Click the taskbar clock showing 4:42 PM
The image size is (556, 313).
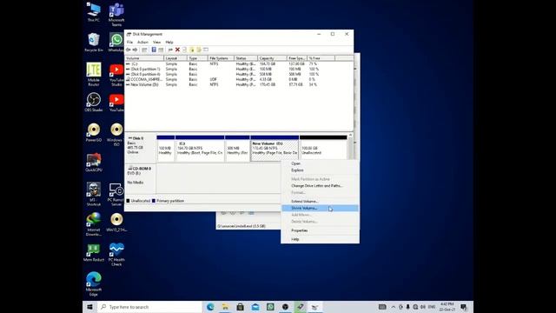point(447,307)
